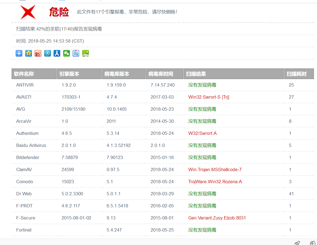Click the 扫描结果 column header
Screen dimensions: 317x245
234,74
